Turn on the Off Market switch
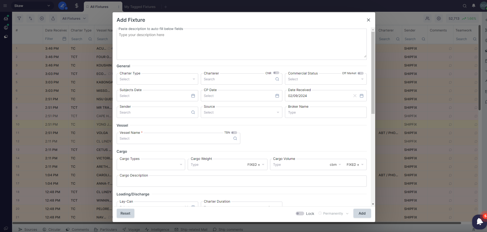 pyautogui.click(x=360, y=73)
